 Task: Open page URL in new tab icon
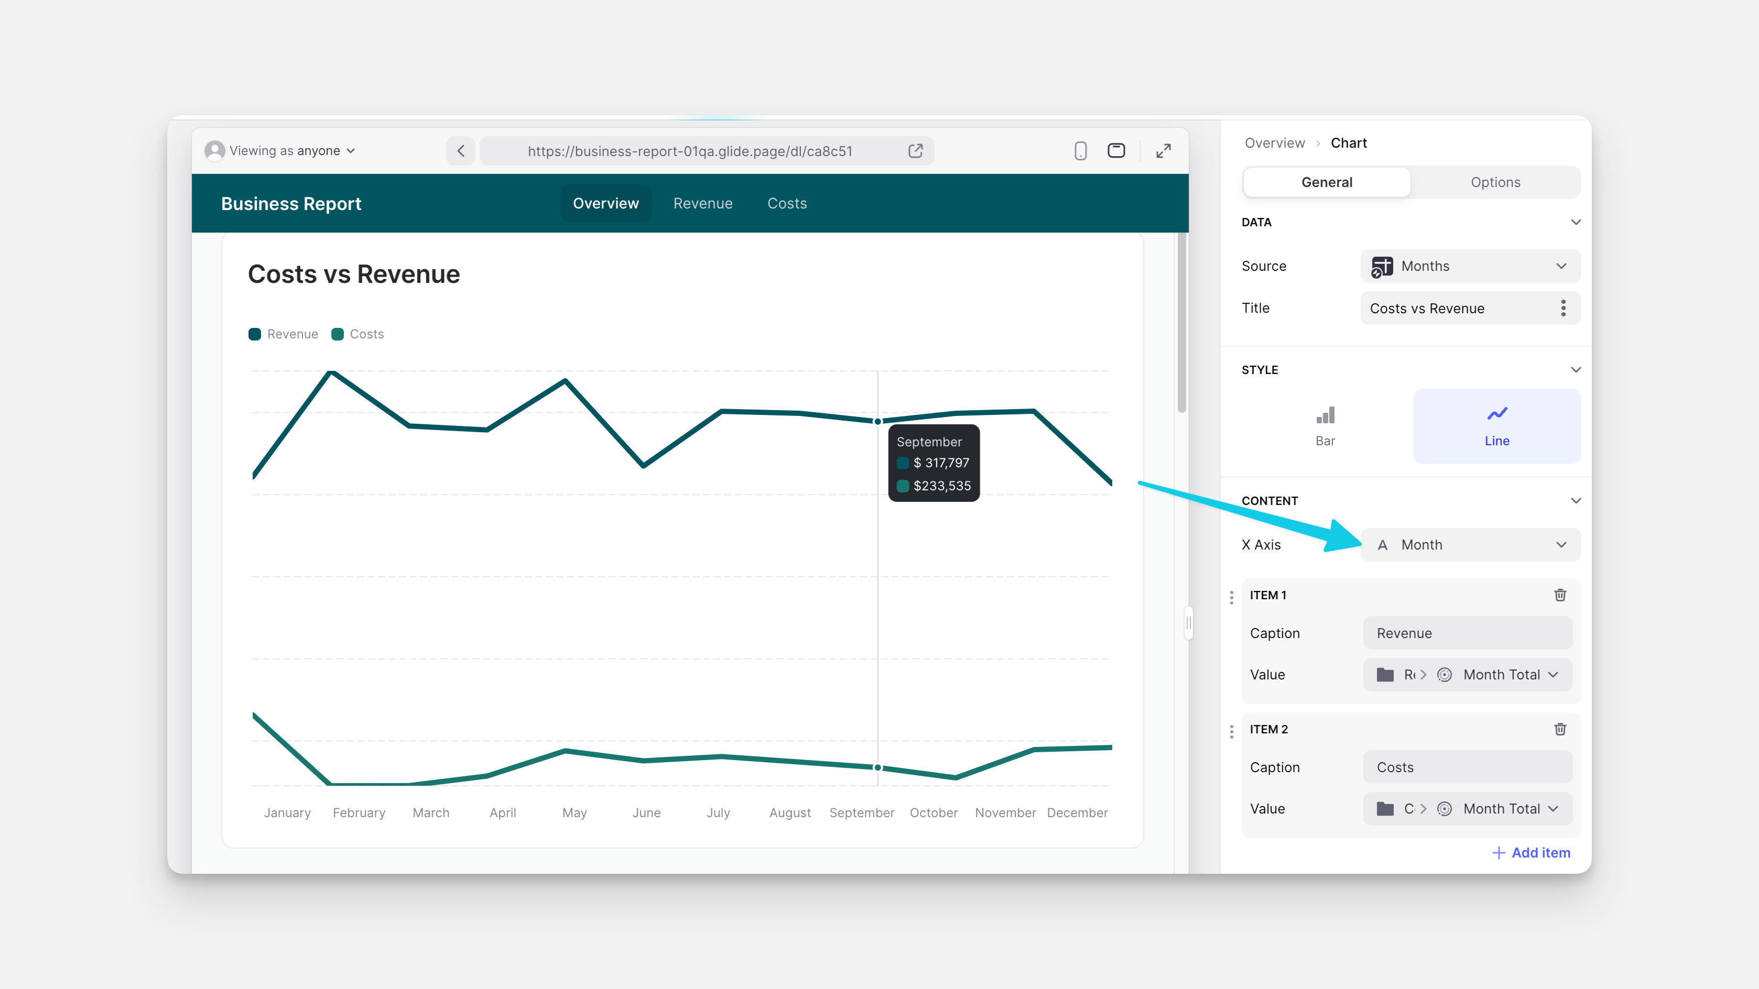pyautogui.click(x=916, y=151)
